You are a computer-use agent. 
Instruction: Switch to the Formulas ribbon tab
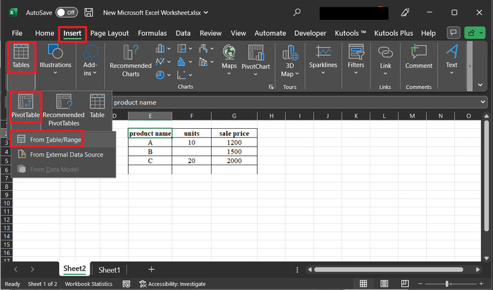(x=152, y=33)
